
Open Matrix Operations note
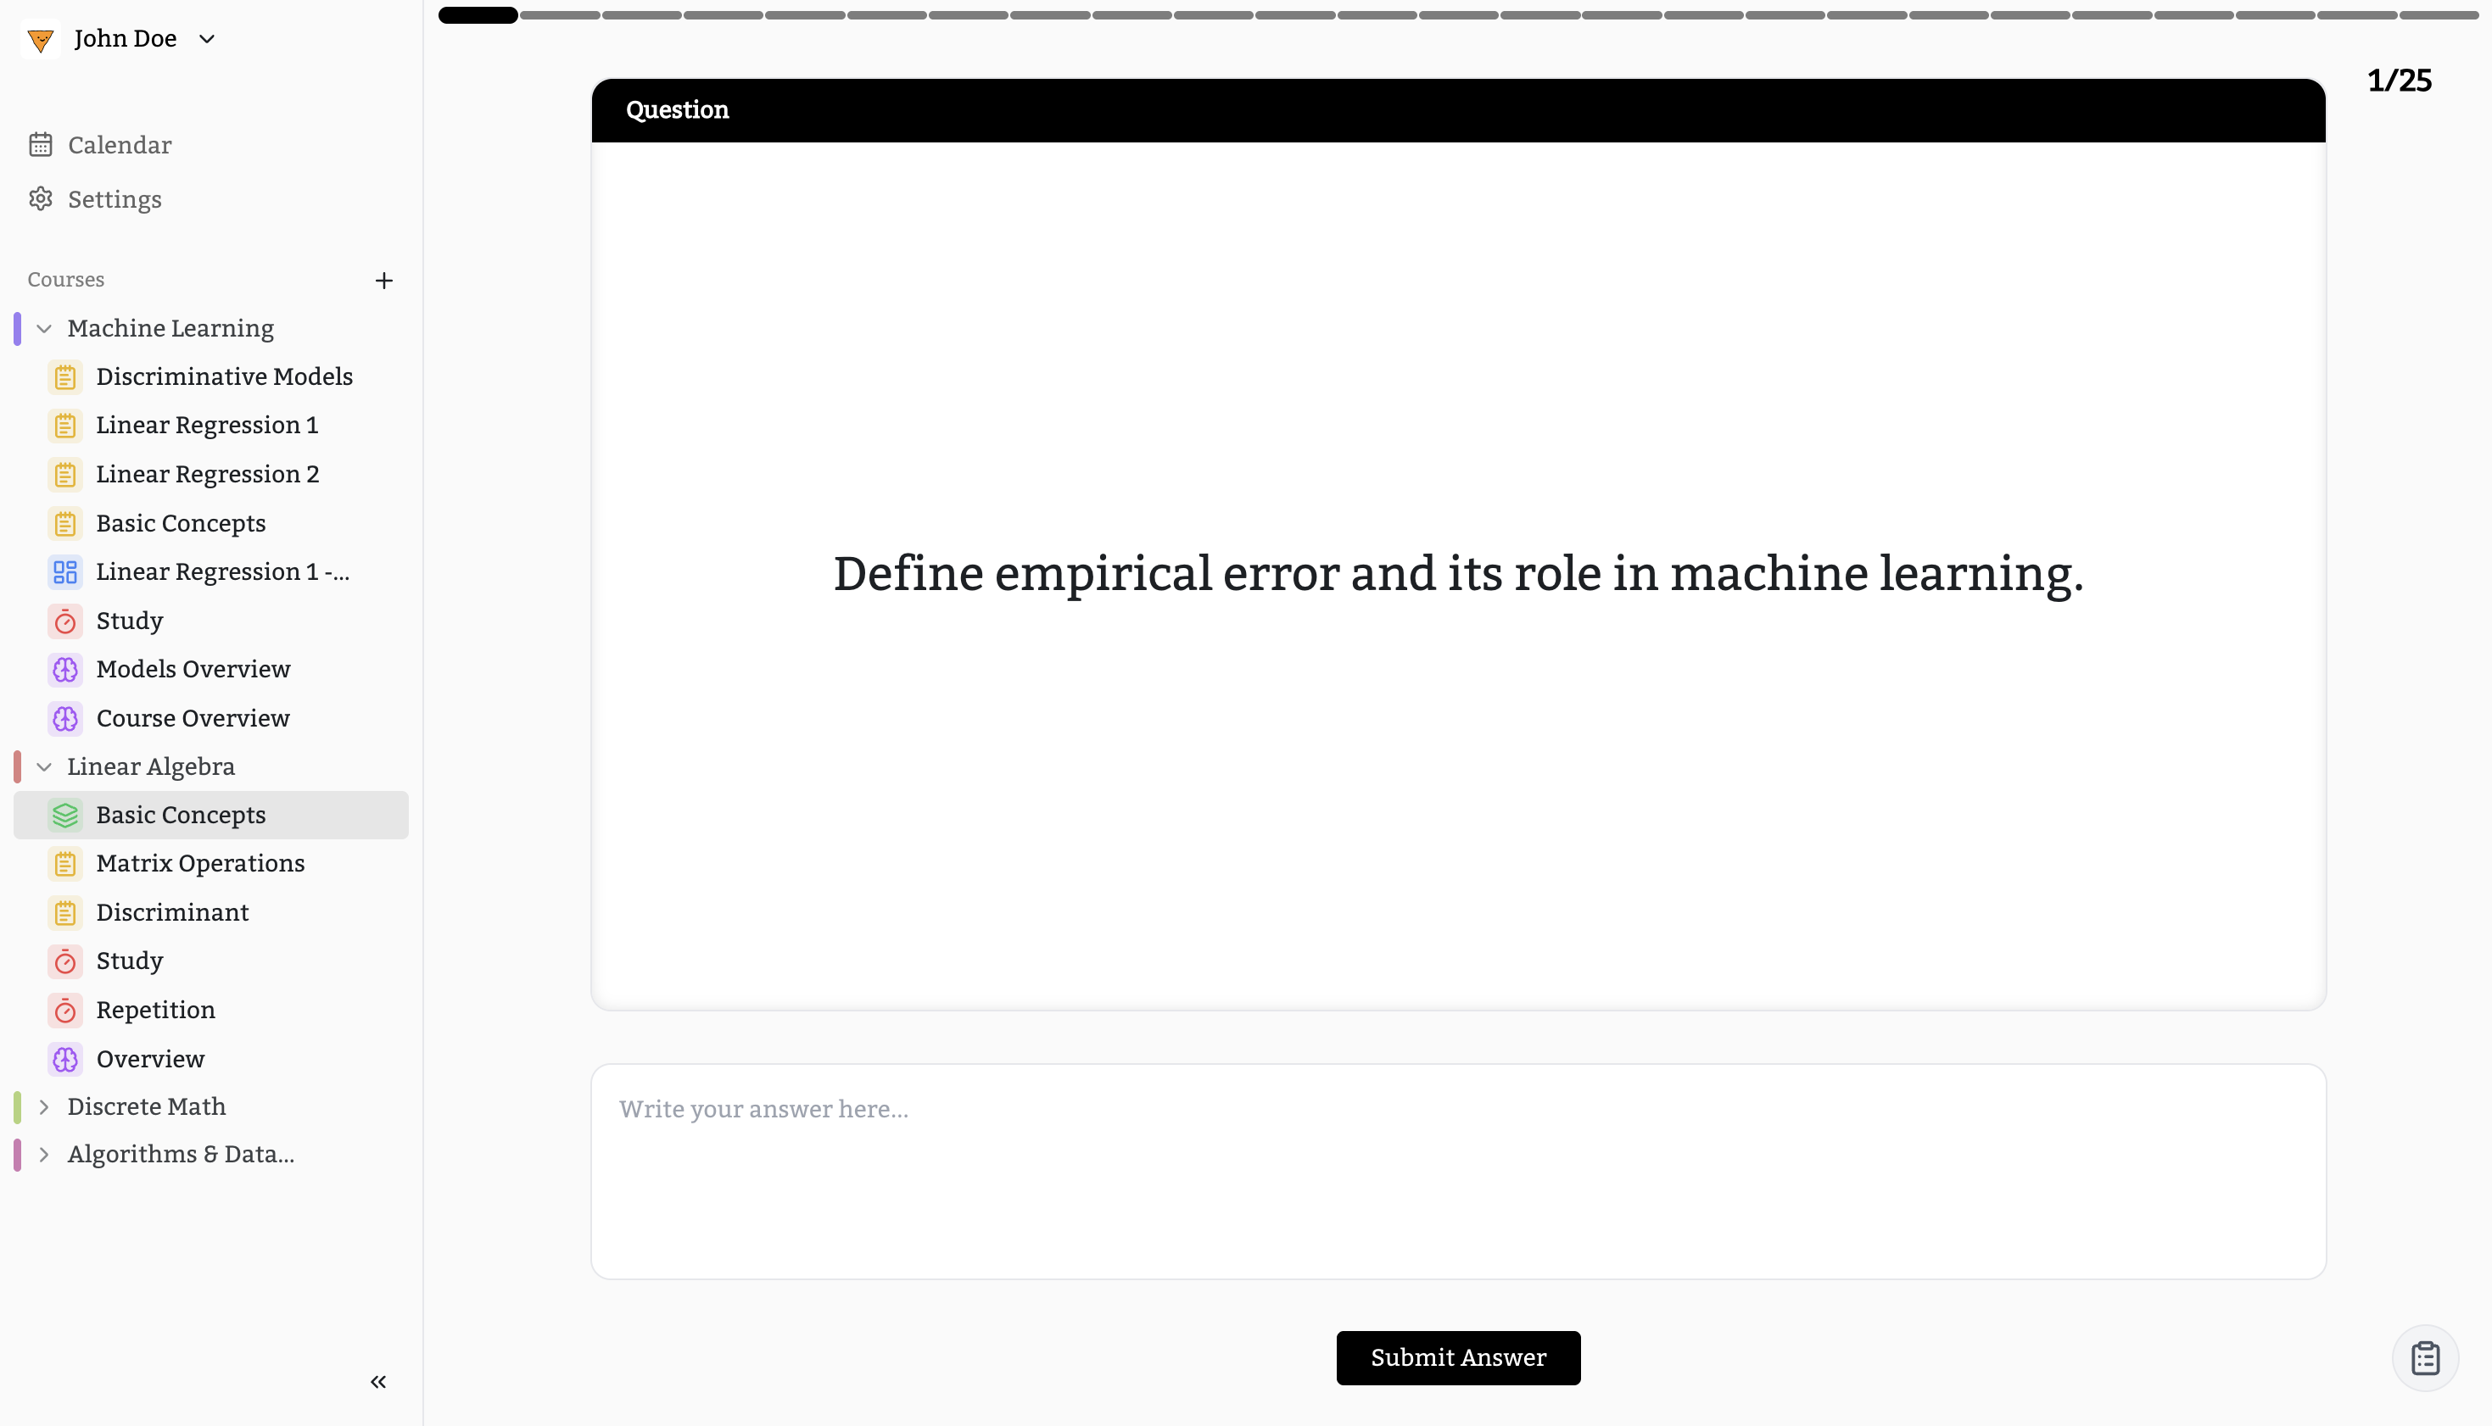point(200,864)
